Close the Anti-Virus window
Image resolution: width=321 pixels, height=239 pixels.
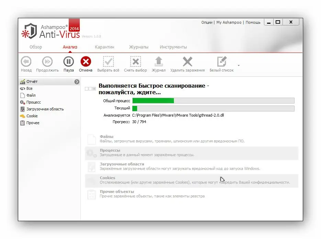(291, 22)
